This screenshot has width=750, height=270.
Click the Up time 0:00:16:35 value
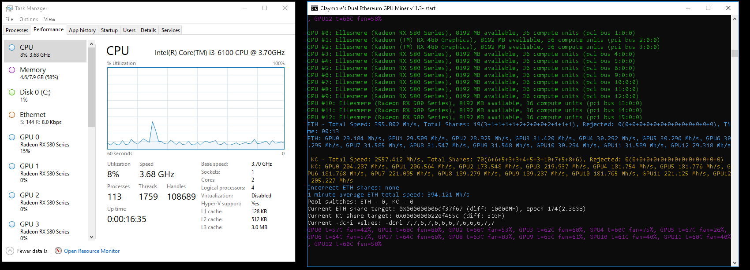click(x=127, y=219)
